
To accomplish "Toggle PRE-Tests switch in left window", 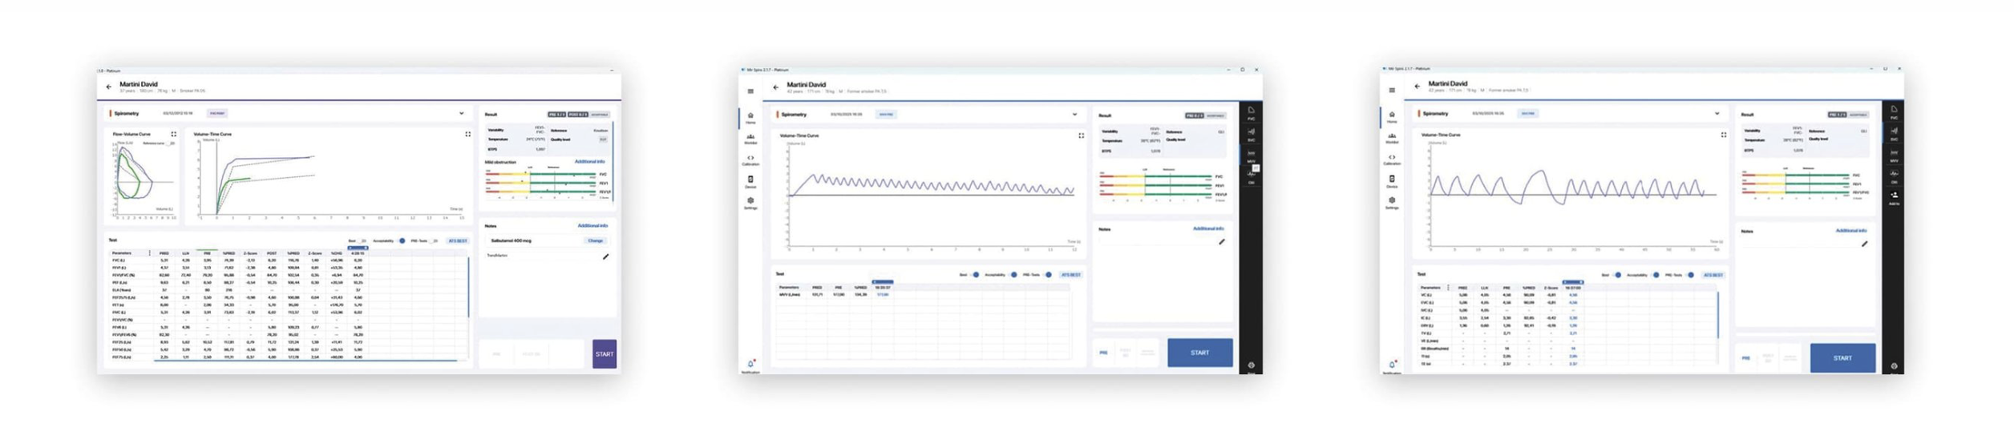I will (435, 240).
